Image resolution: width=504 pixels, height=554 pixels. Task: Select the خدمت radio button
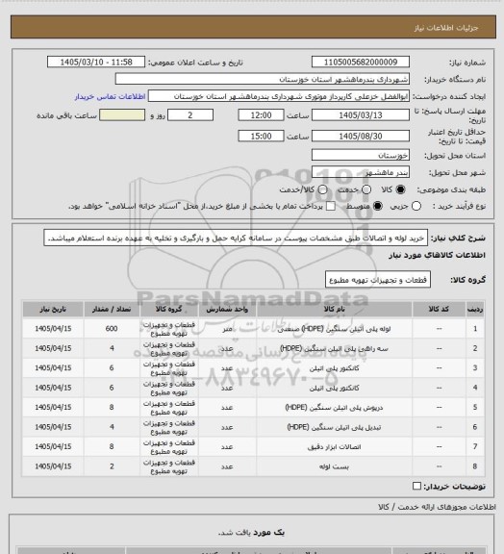[366, 189]
